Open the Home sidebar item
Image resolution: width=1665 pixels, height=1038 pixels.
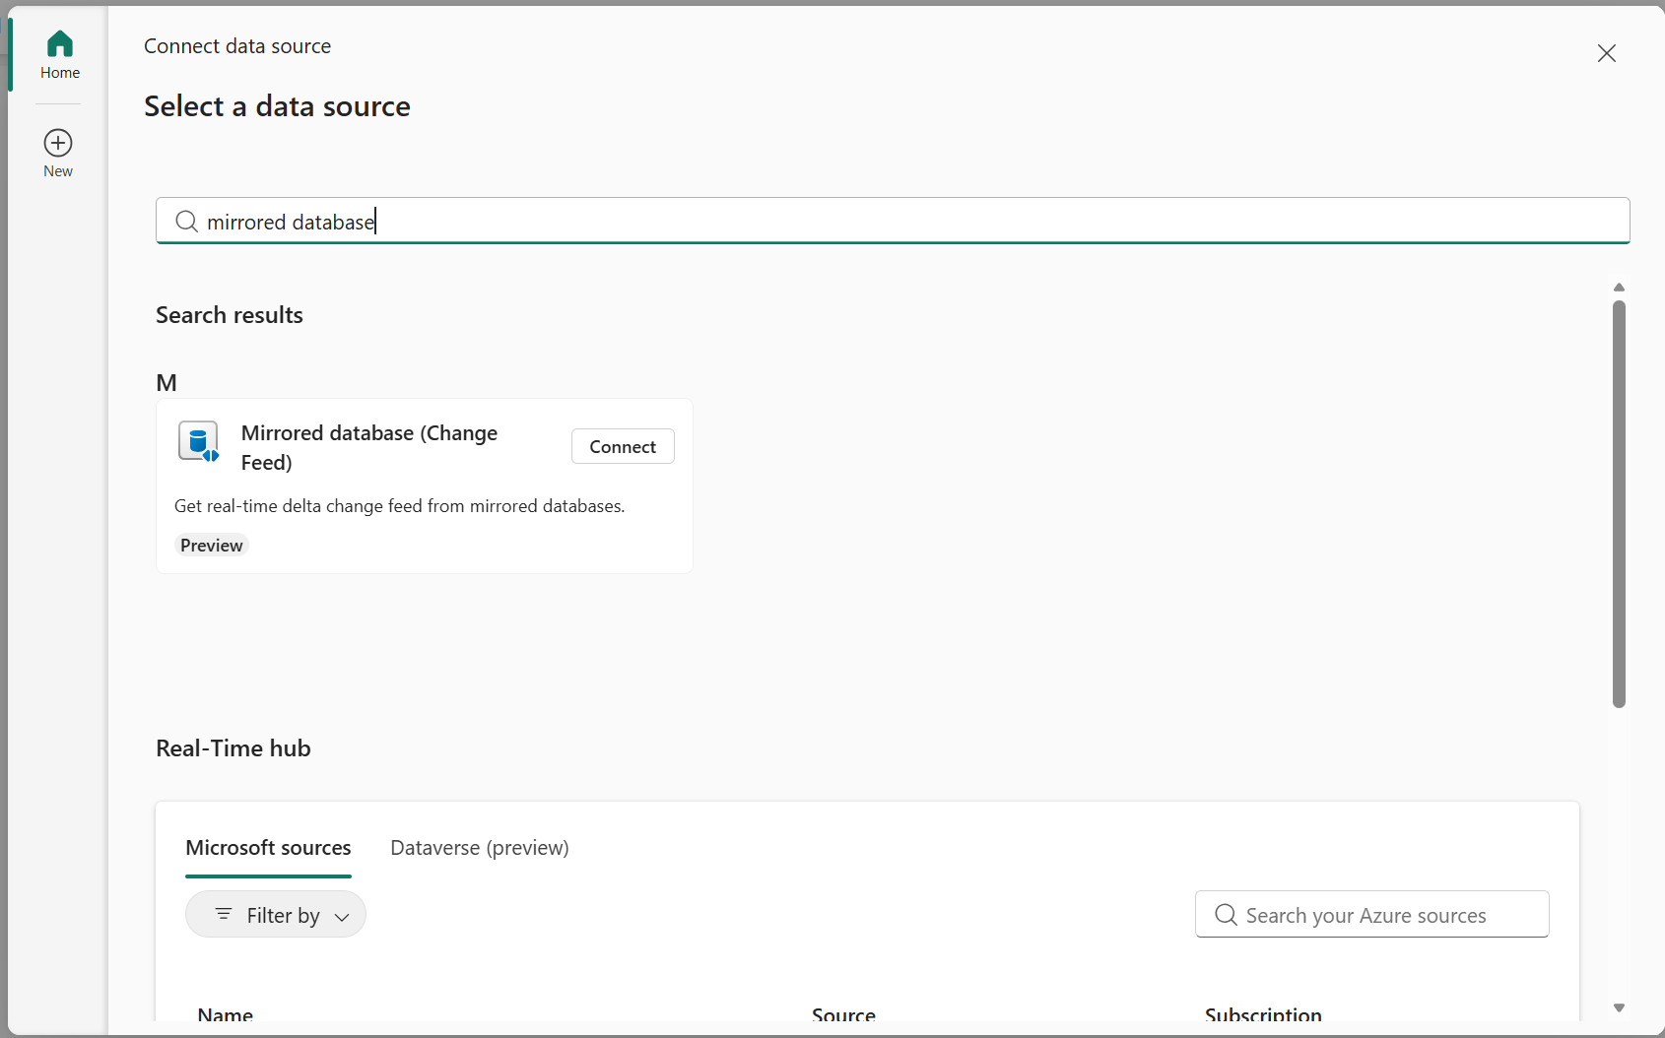coord(59,54)
